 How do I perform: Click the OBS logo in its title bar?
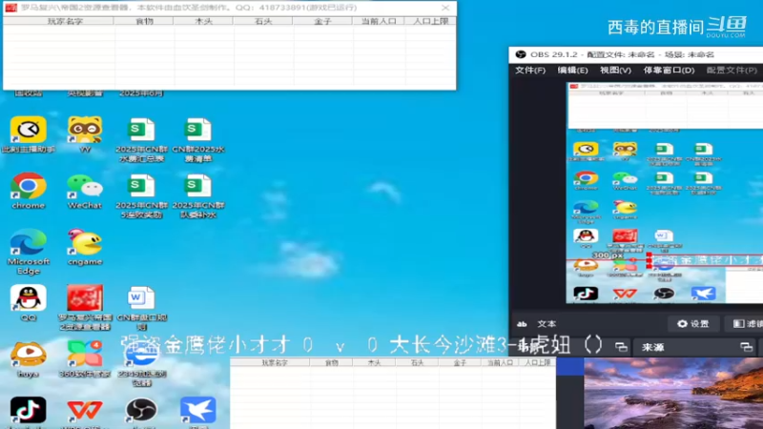[521, 54]
